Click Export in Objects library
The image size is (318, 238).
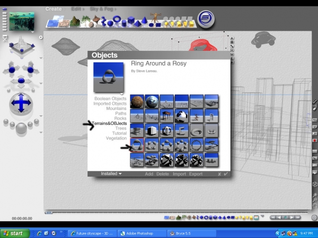196,174
